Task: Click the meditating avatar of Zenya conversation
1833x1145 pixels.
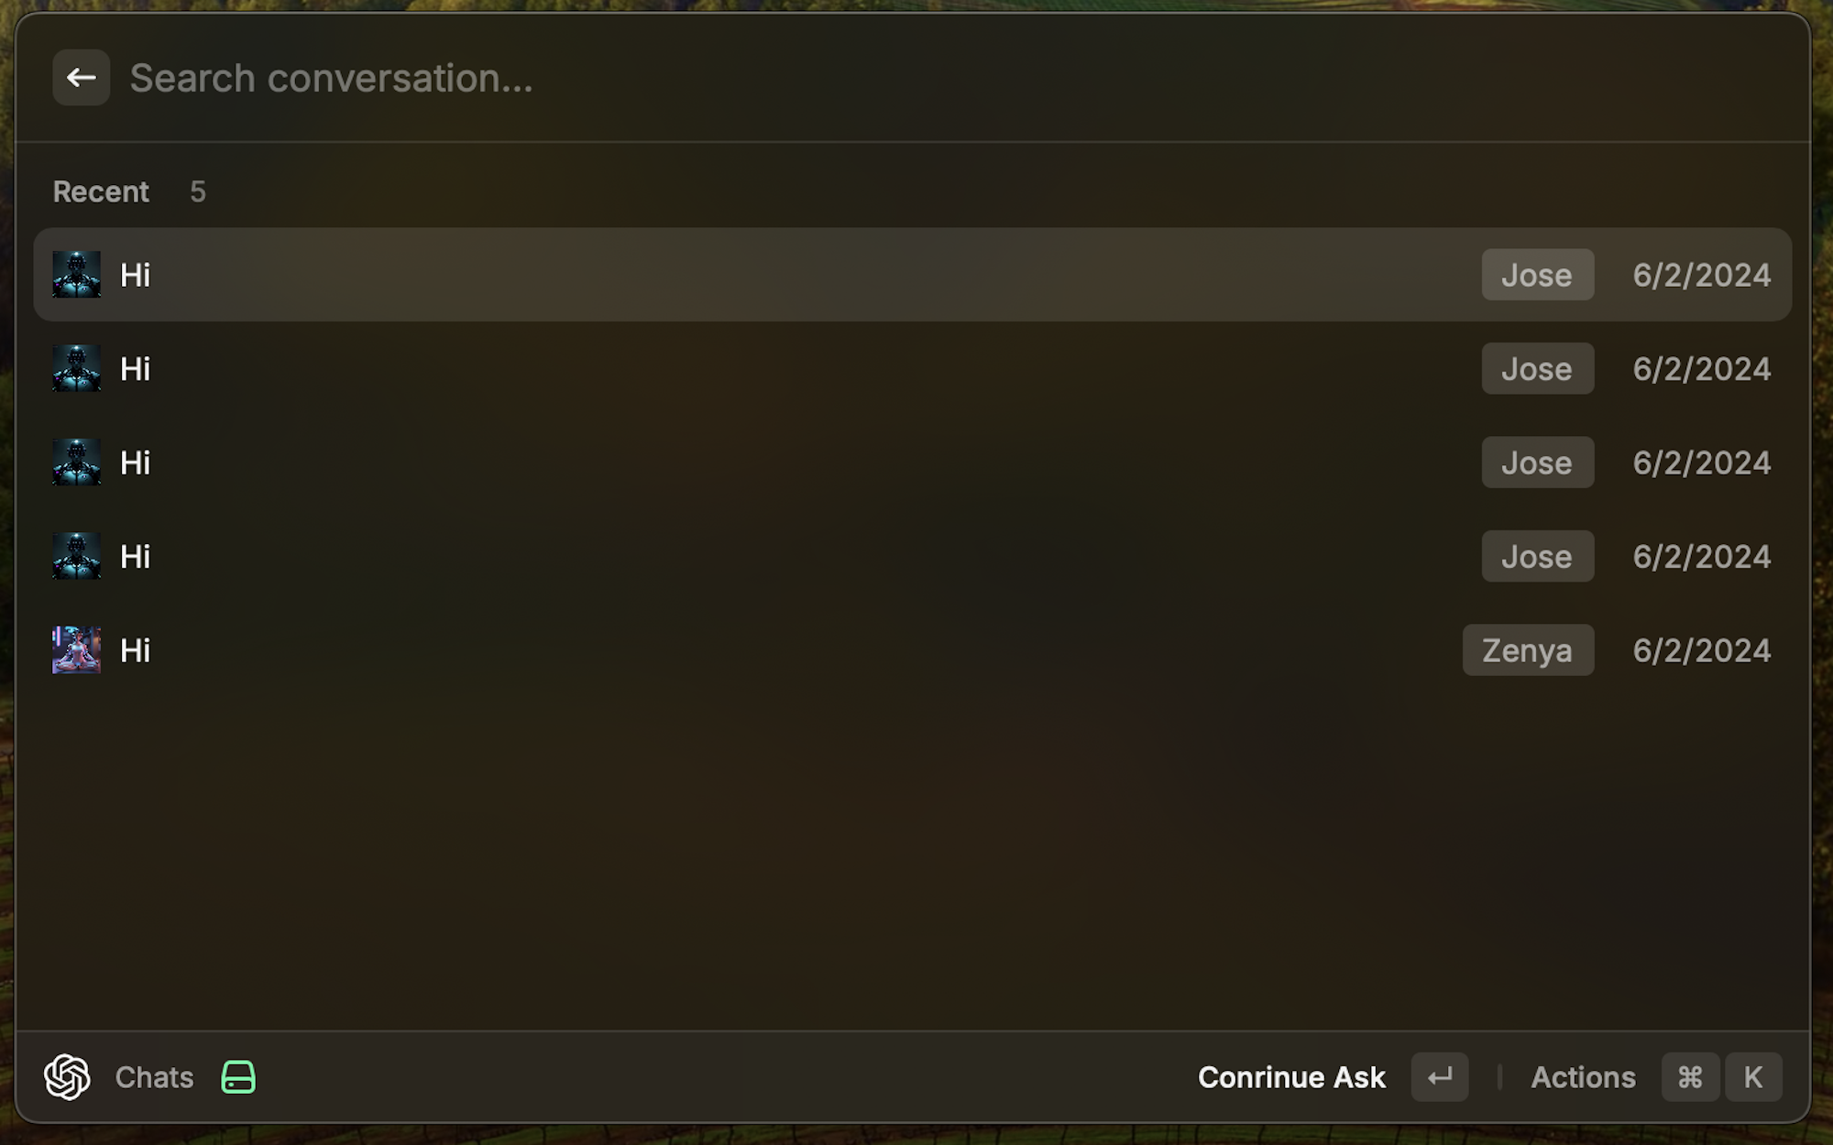Action: tap(76, 650)
